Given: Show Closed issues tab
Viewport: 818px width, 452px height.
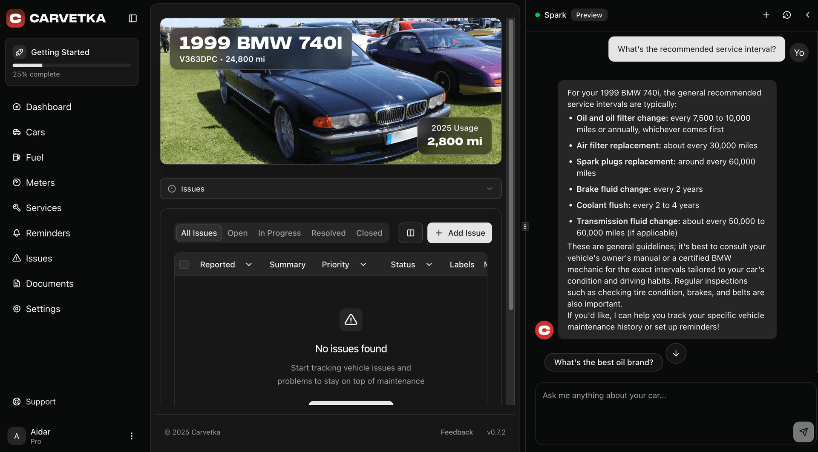Looking at the screenshot, I should (369, 233).
